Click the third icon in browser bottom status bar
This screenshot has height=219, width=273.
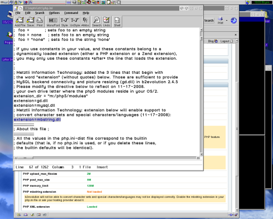pyautogui.click(x=32, y=215)
